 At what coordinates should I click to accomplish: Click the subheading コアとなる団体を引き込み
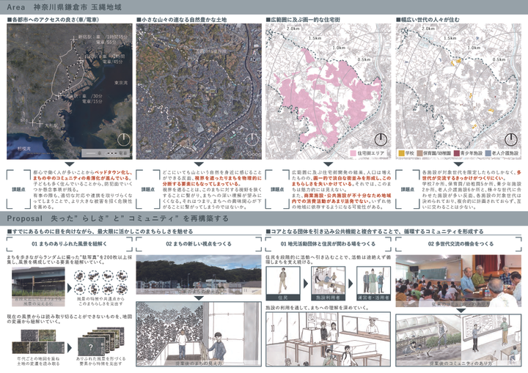375,232
